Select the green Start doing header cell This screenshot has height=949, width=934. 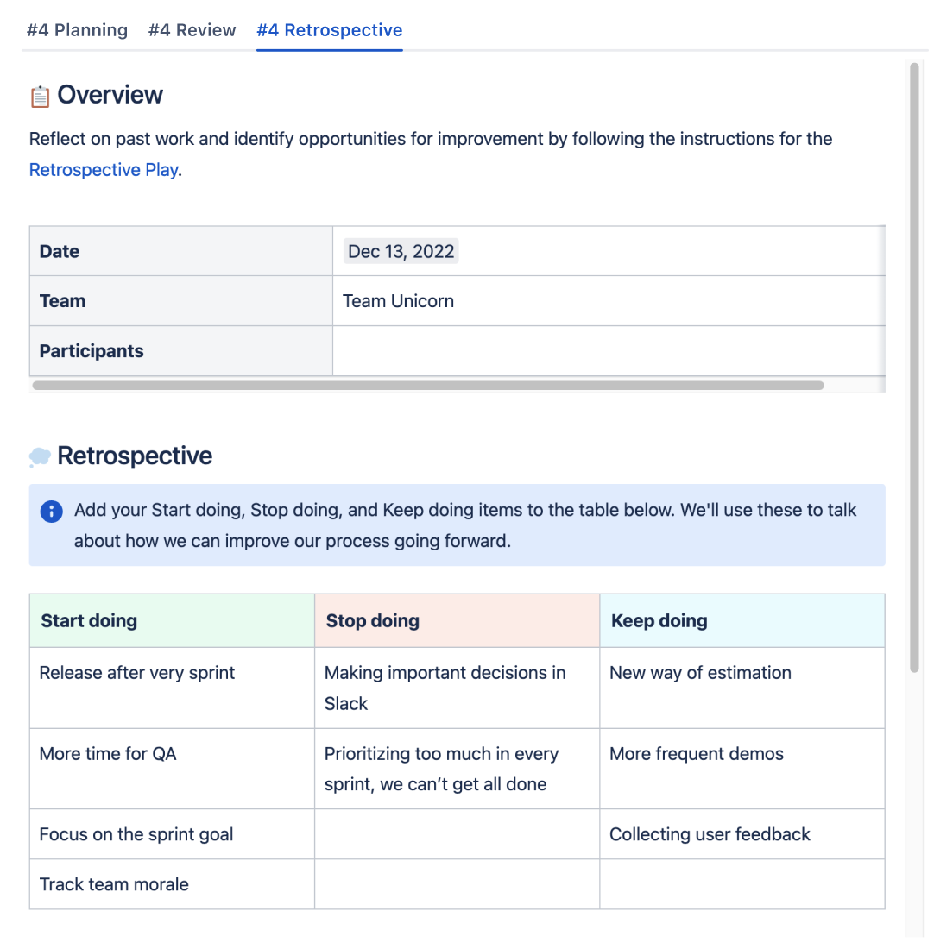172,621
